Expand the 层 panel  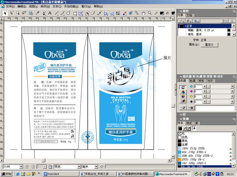[181, 115]
